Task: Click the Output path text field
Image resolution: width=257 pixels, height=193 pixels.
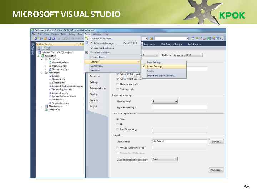Action: pos(180,142)
